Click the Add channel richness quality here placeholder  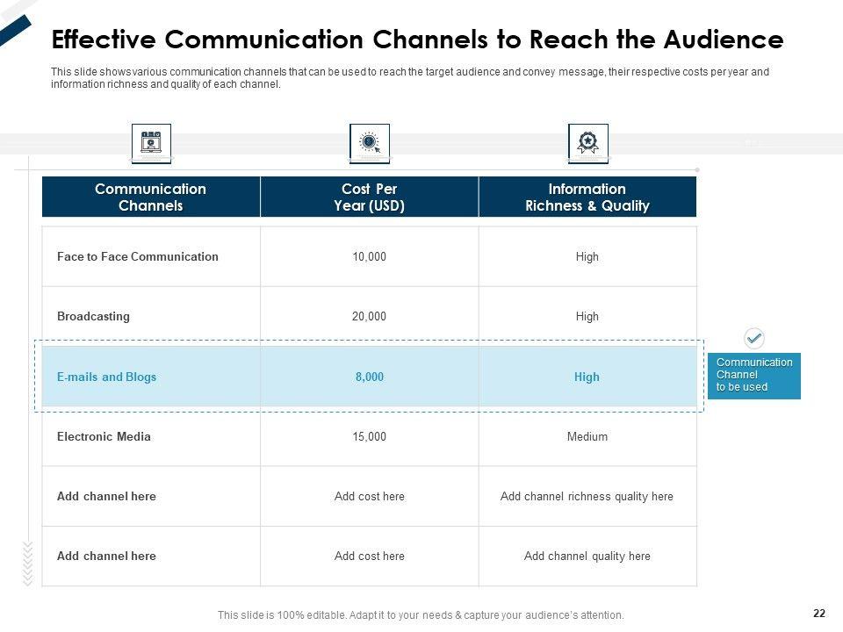pyautogui.click(x=587, y=496)
